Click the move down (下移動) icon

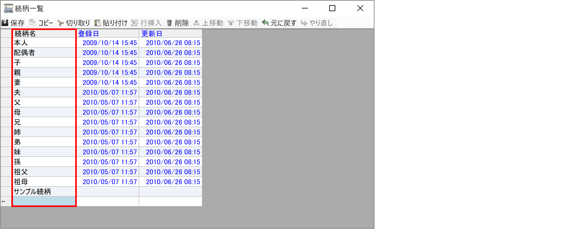click(231, 23)
